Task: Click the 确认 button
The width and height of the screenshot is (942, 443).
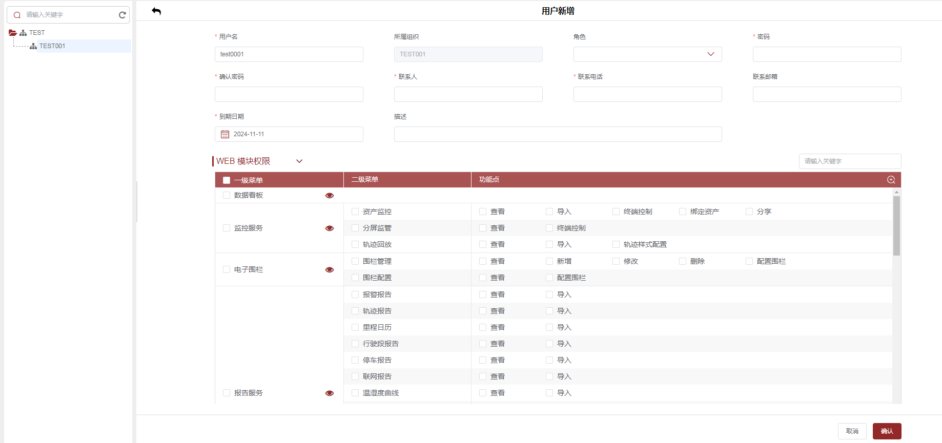Action: point(887,431)
